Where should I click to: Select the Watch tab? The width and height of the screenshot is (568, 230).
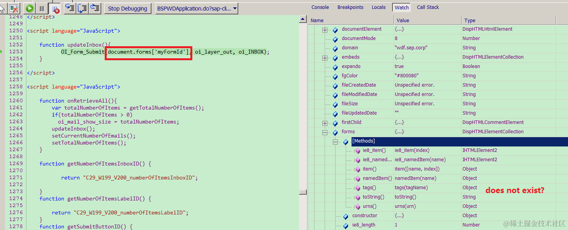coord(402,7)
